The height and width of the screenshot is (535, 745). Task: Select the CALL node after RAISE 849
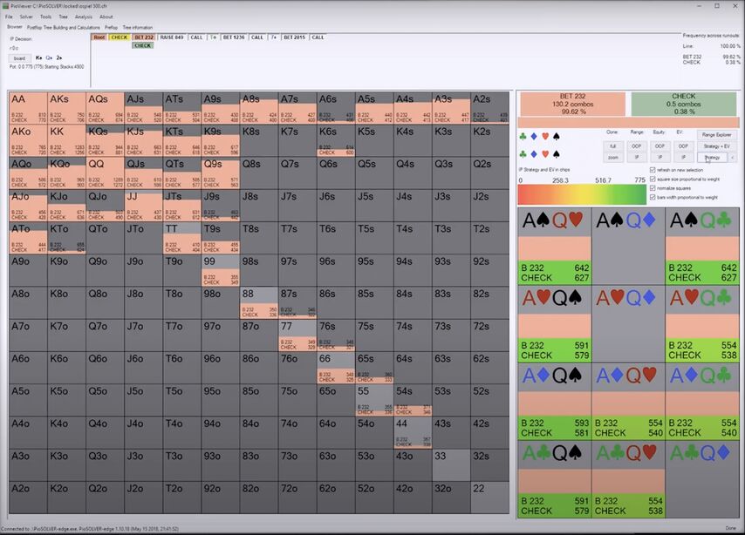pyautogui.click(x=196, y=37)
